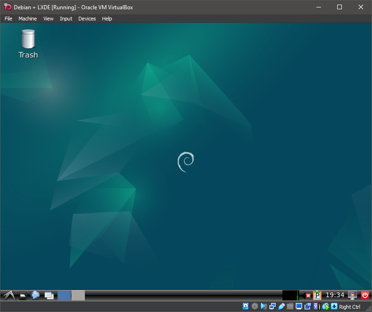Viewport: 372px width, 312px height.
Task: Open the clock calendar popup
Action: point(335,295)
